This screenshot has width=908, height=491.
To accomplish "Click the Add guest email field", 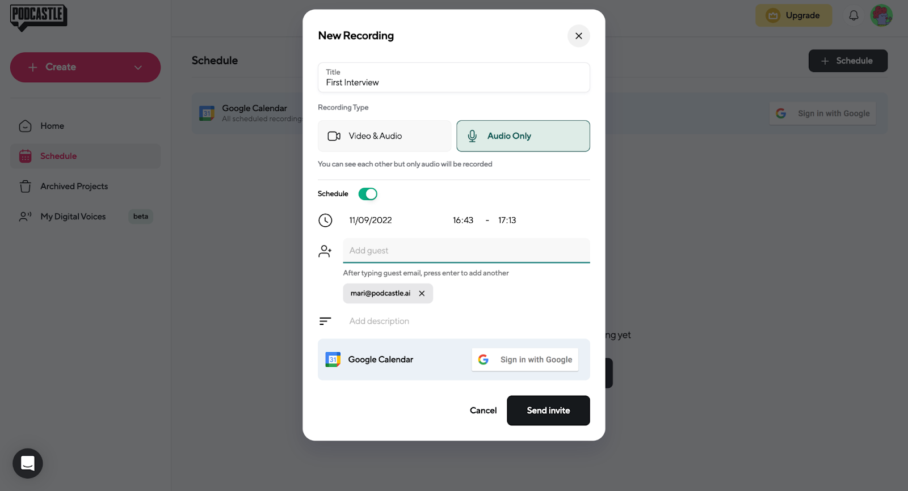I will point(466,251).
